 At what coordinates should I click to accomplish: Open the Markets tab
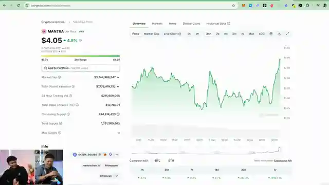[x=157, y=24]
